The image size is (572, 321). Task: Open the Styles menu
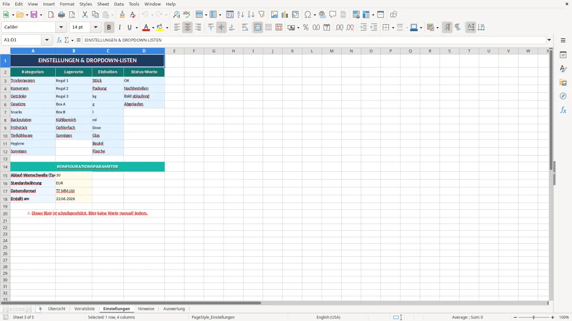[x=86, y=4]
